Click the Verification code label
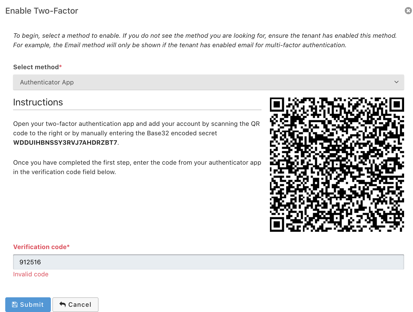413x312 pixels. pyautogui.click(x=41, y=247)
